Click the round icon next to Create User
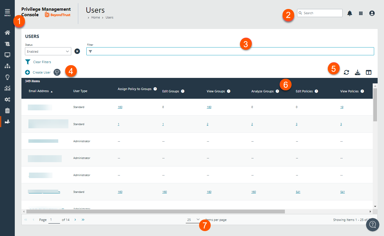 (57, 72)
